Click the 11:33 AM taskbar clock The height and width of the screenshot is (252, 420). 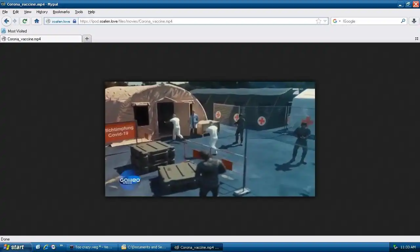click(x=408, y=247)
